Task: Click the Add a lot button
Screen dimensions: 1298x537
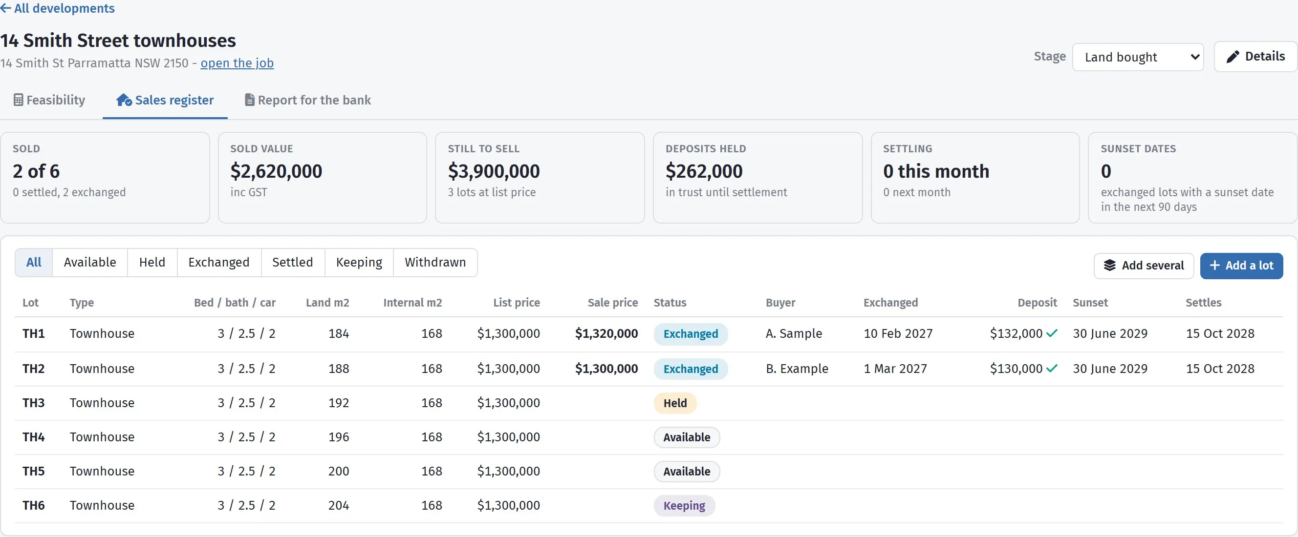Action: 1242,265
